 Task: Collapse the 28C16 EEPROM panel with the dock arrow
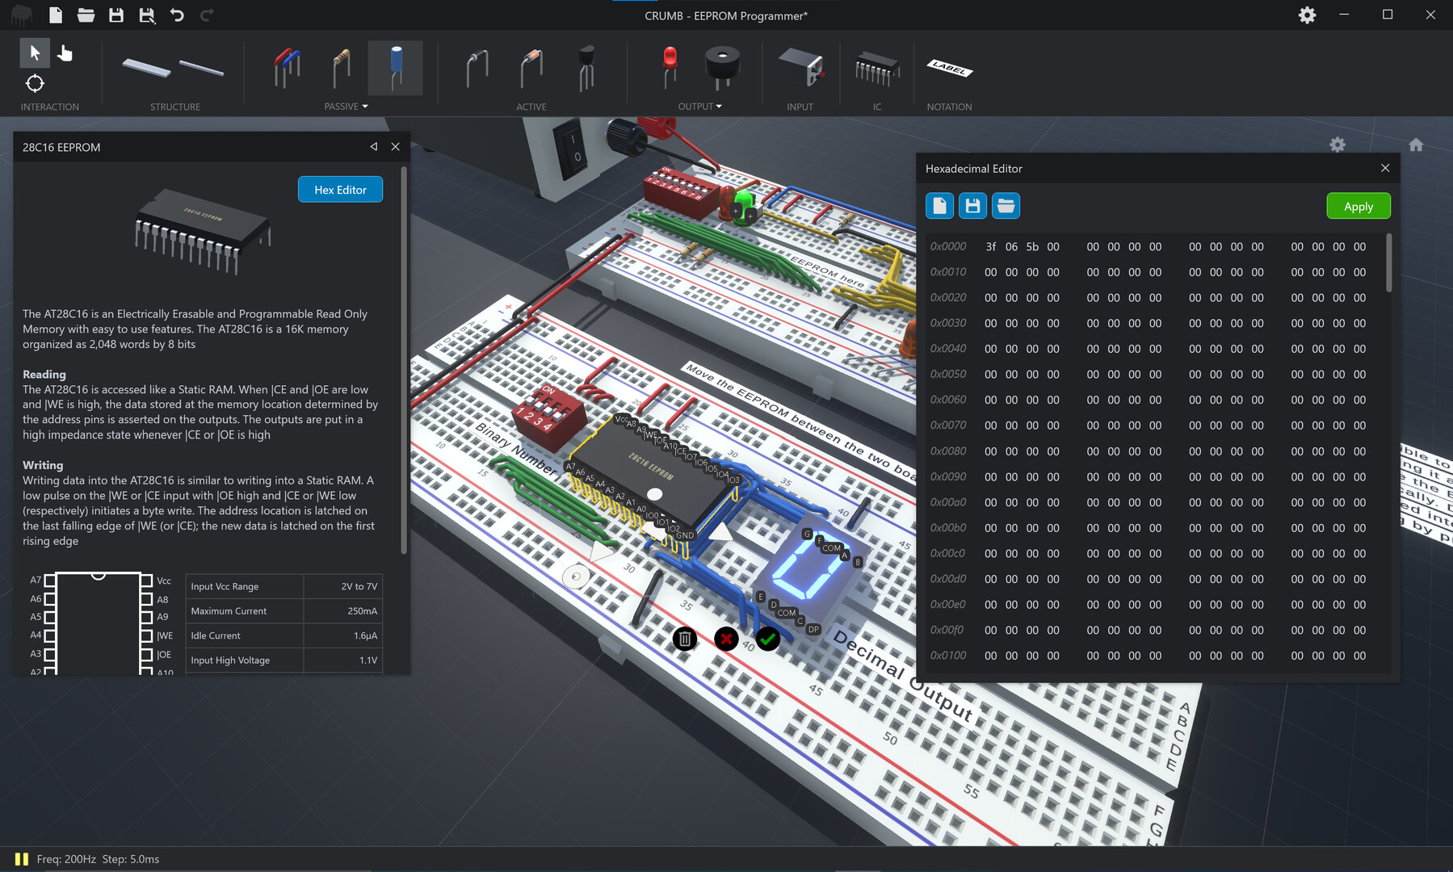click(372, 146)
